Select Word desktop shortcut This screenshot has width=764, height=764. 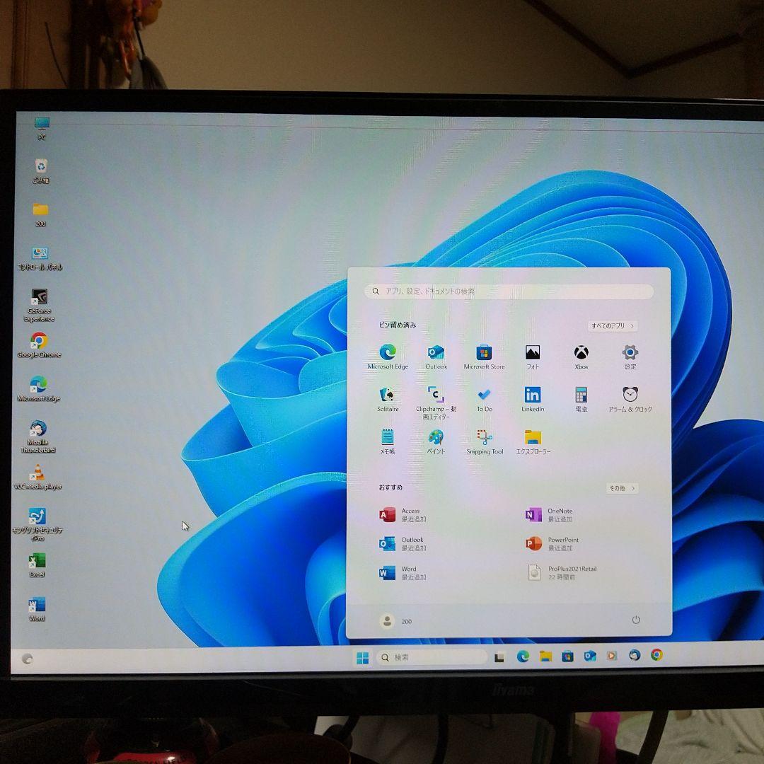pyautogui.click(x=37, y=609)
